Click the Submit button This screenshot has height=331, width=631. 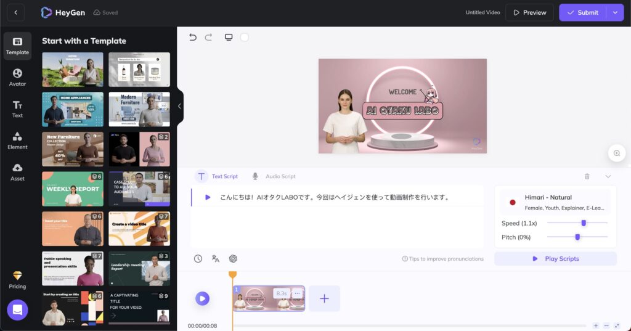(583, 12)
